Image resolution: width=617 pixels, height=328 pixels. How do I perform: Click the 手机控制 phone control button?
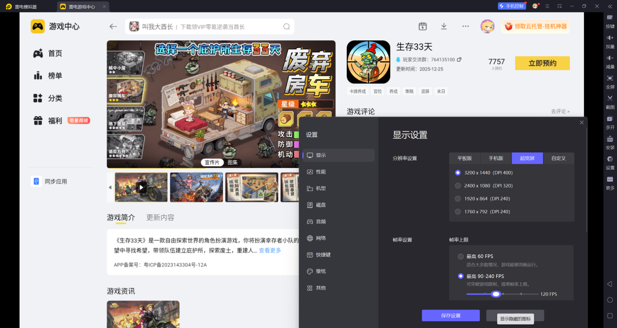click(x=511, y=6)
